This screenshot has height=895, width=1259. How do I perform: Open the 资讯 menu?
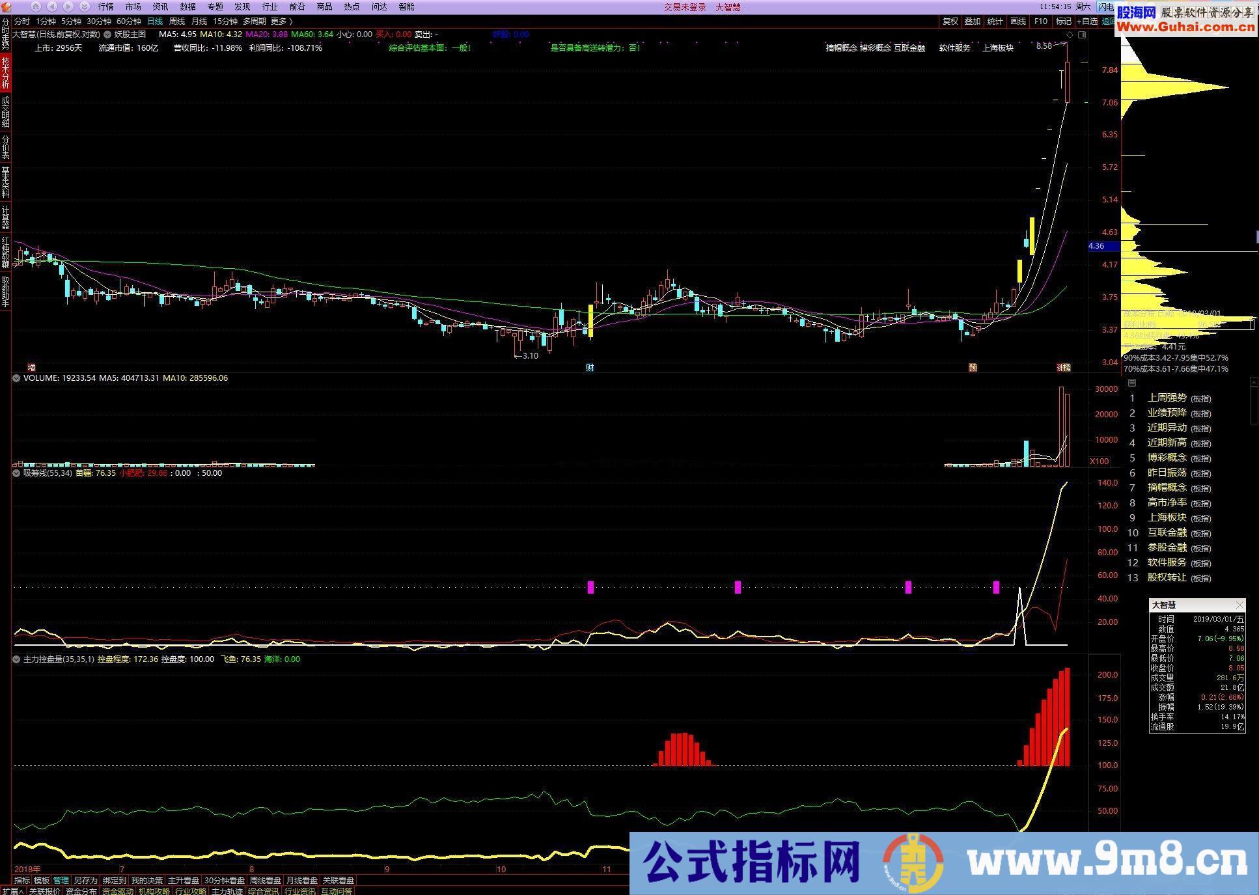point(160,7)
